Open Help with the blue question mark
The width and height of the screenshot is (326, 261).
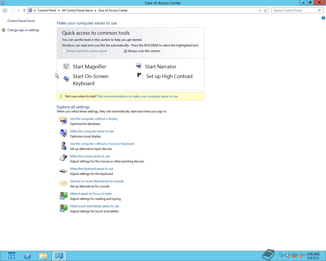click(x=323, y=18)
